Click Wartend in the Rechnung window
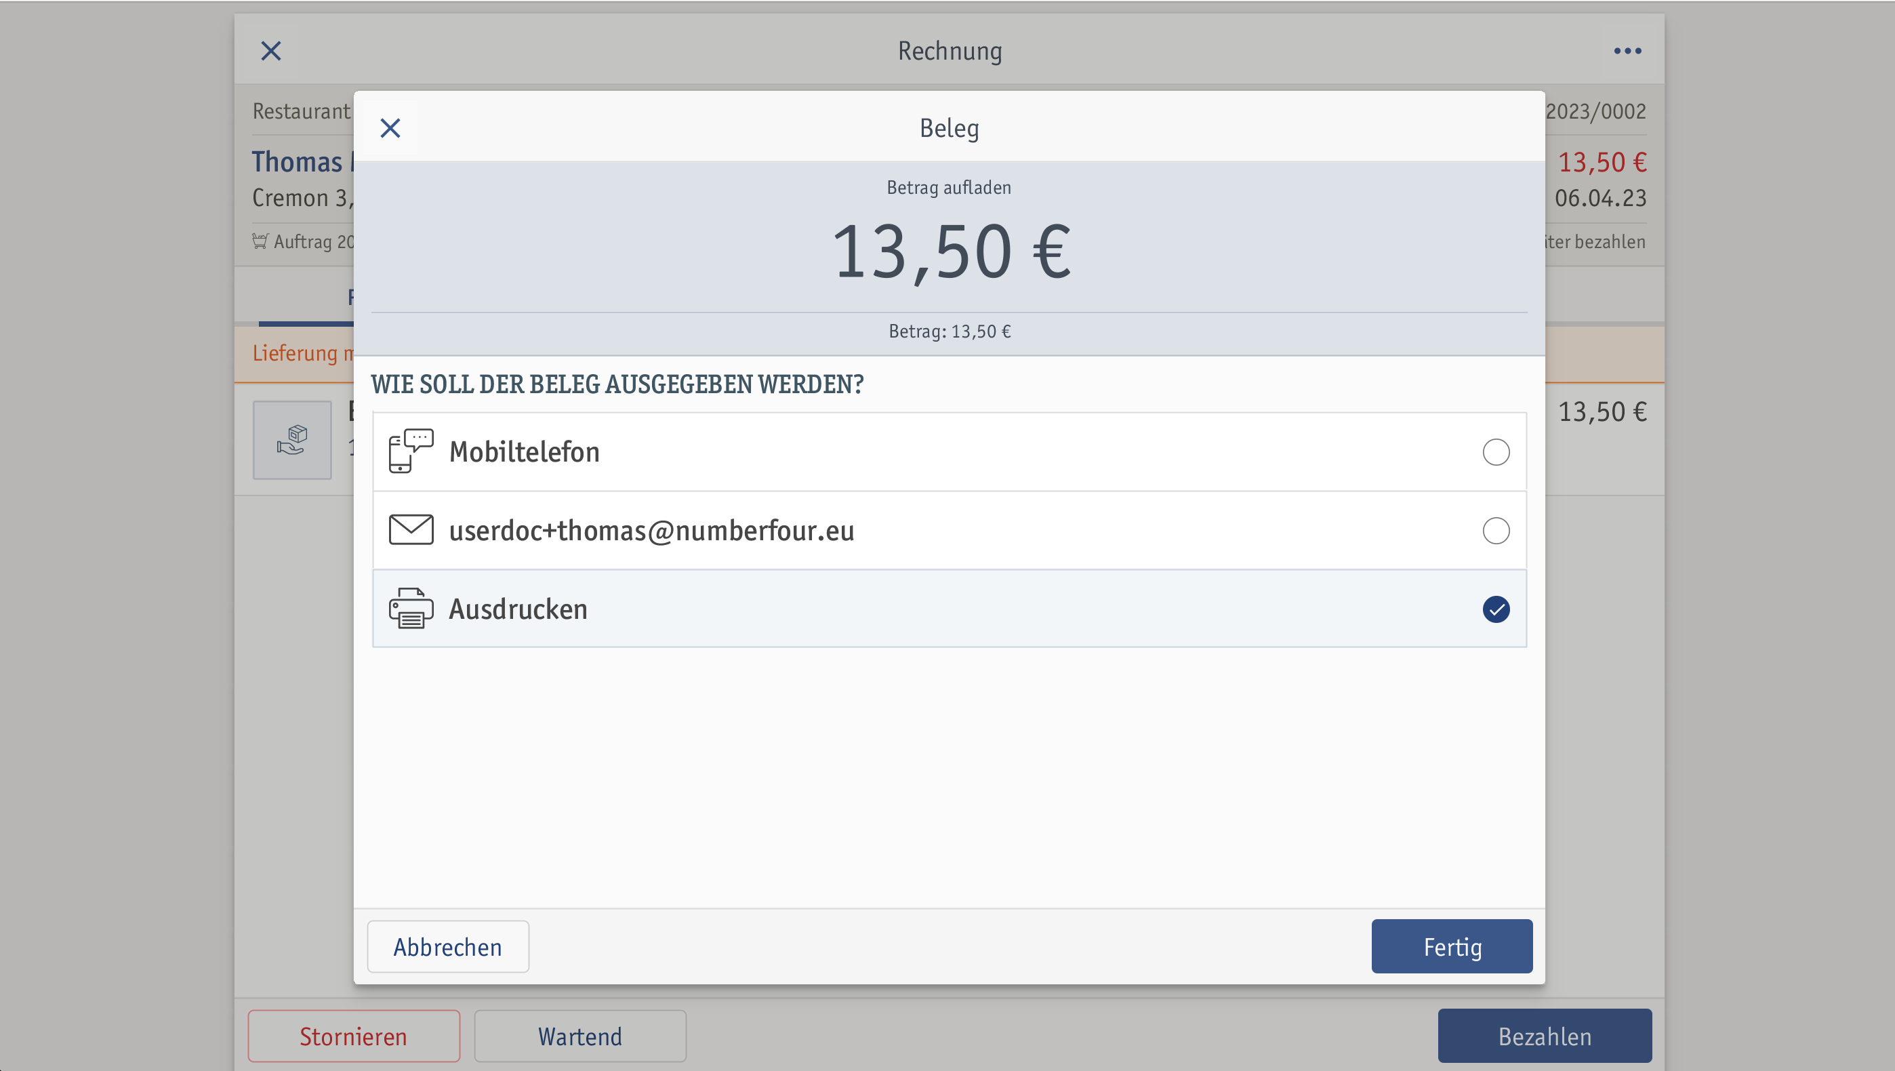 point(579,1036)
